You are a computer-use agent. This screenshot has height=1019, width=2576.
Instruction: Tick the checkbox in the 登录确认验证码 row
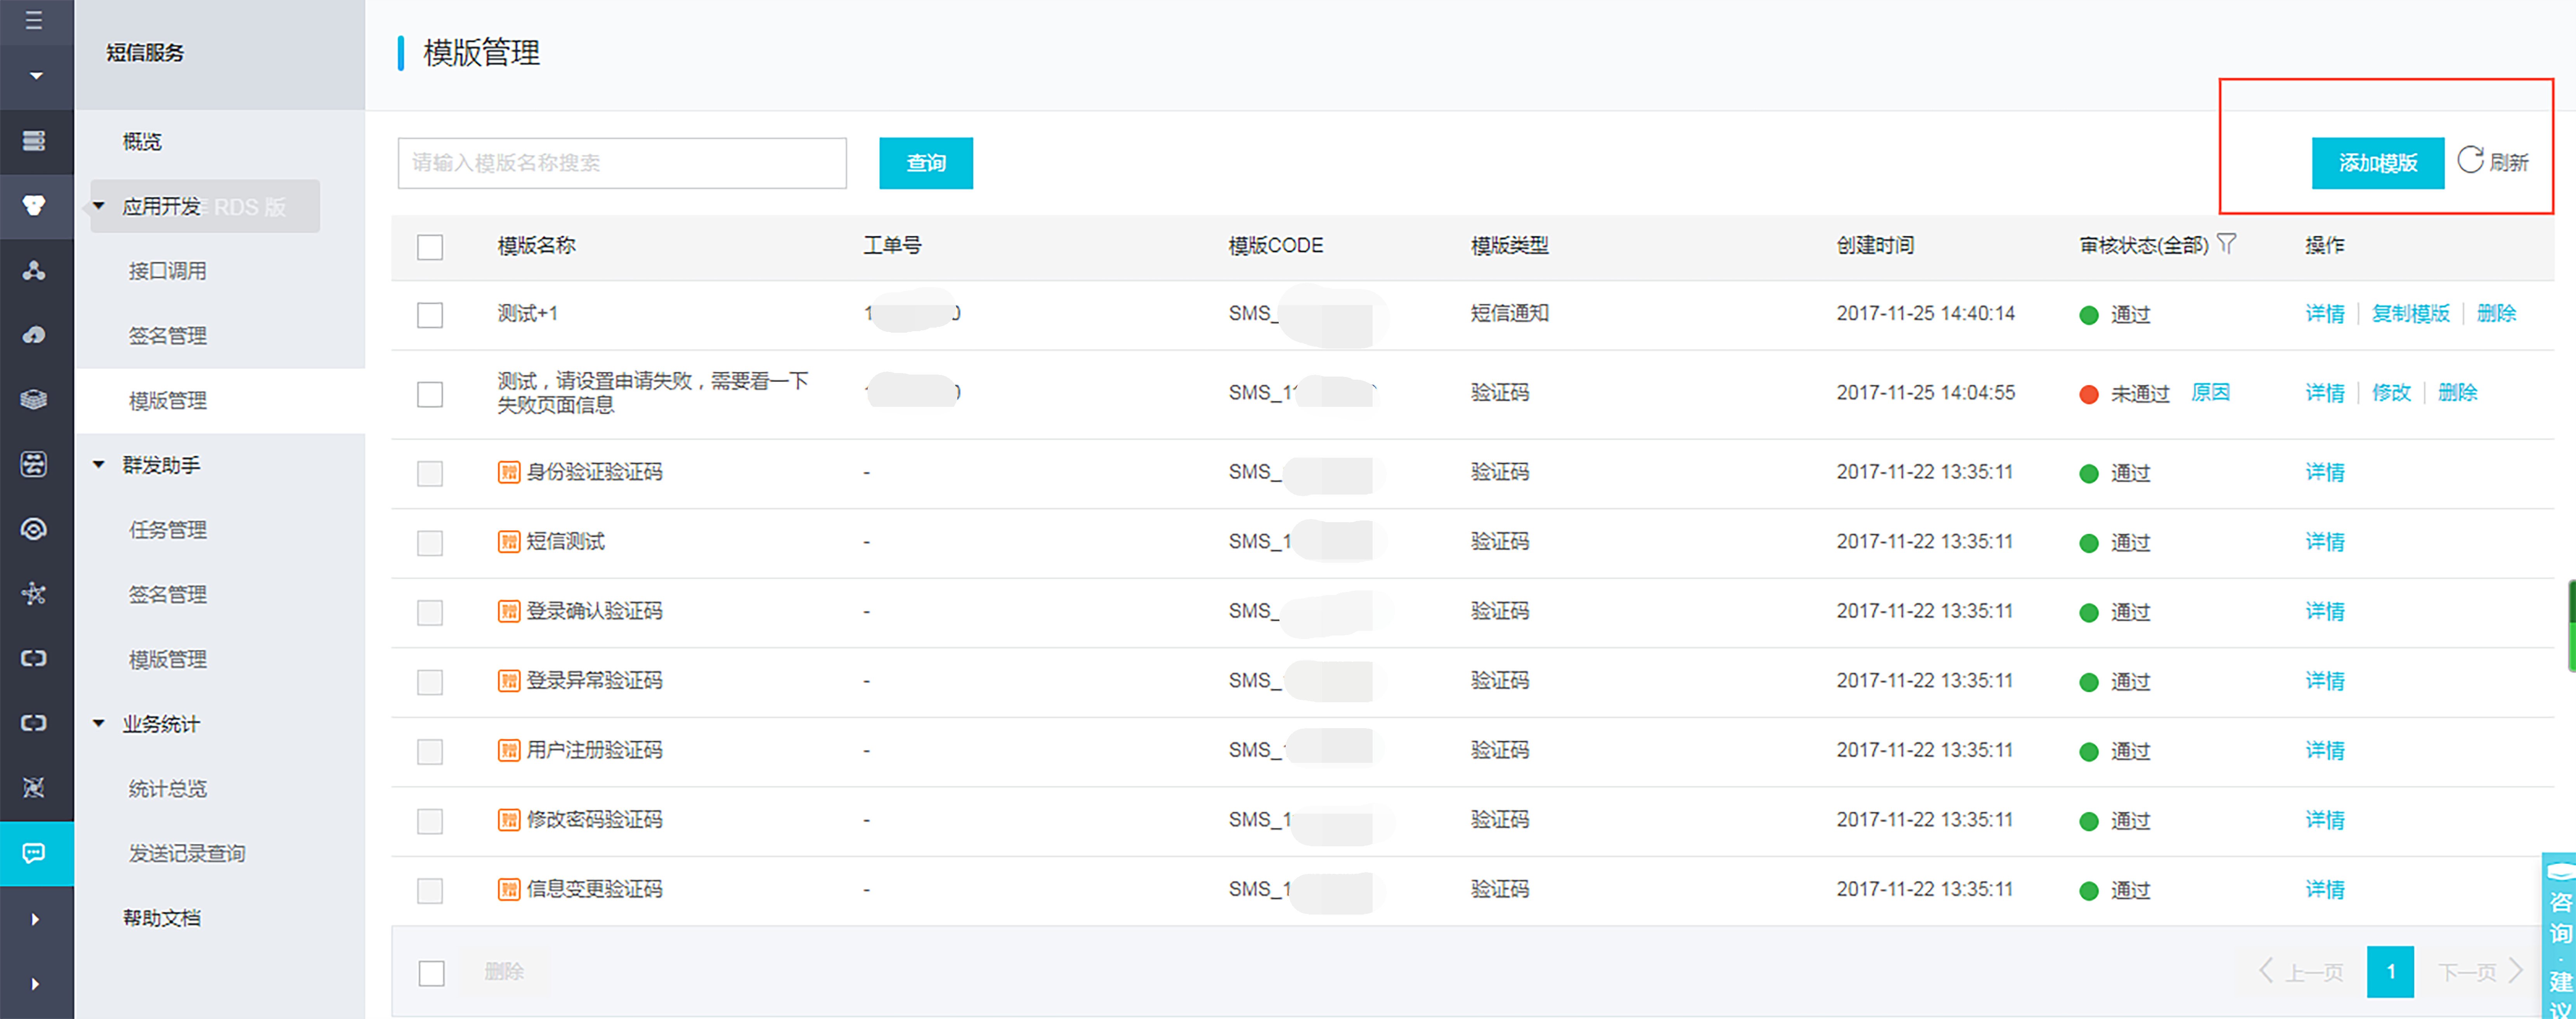tap(430, 612)
